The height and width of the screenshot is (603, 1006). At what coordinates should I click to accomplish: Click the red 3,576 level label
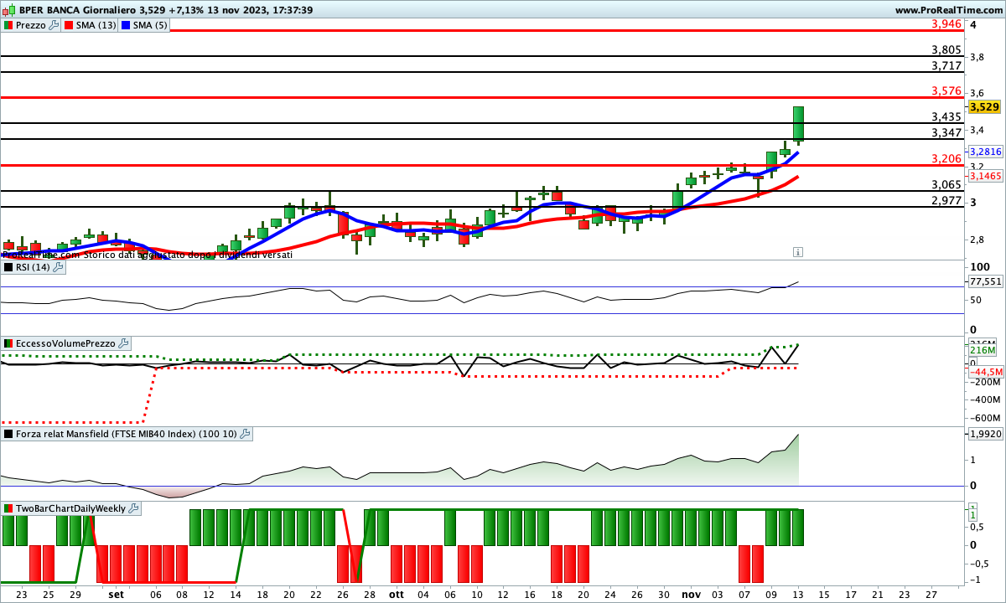pos(946,90)
